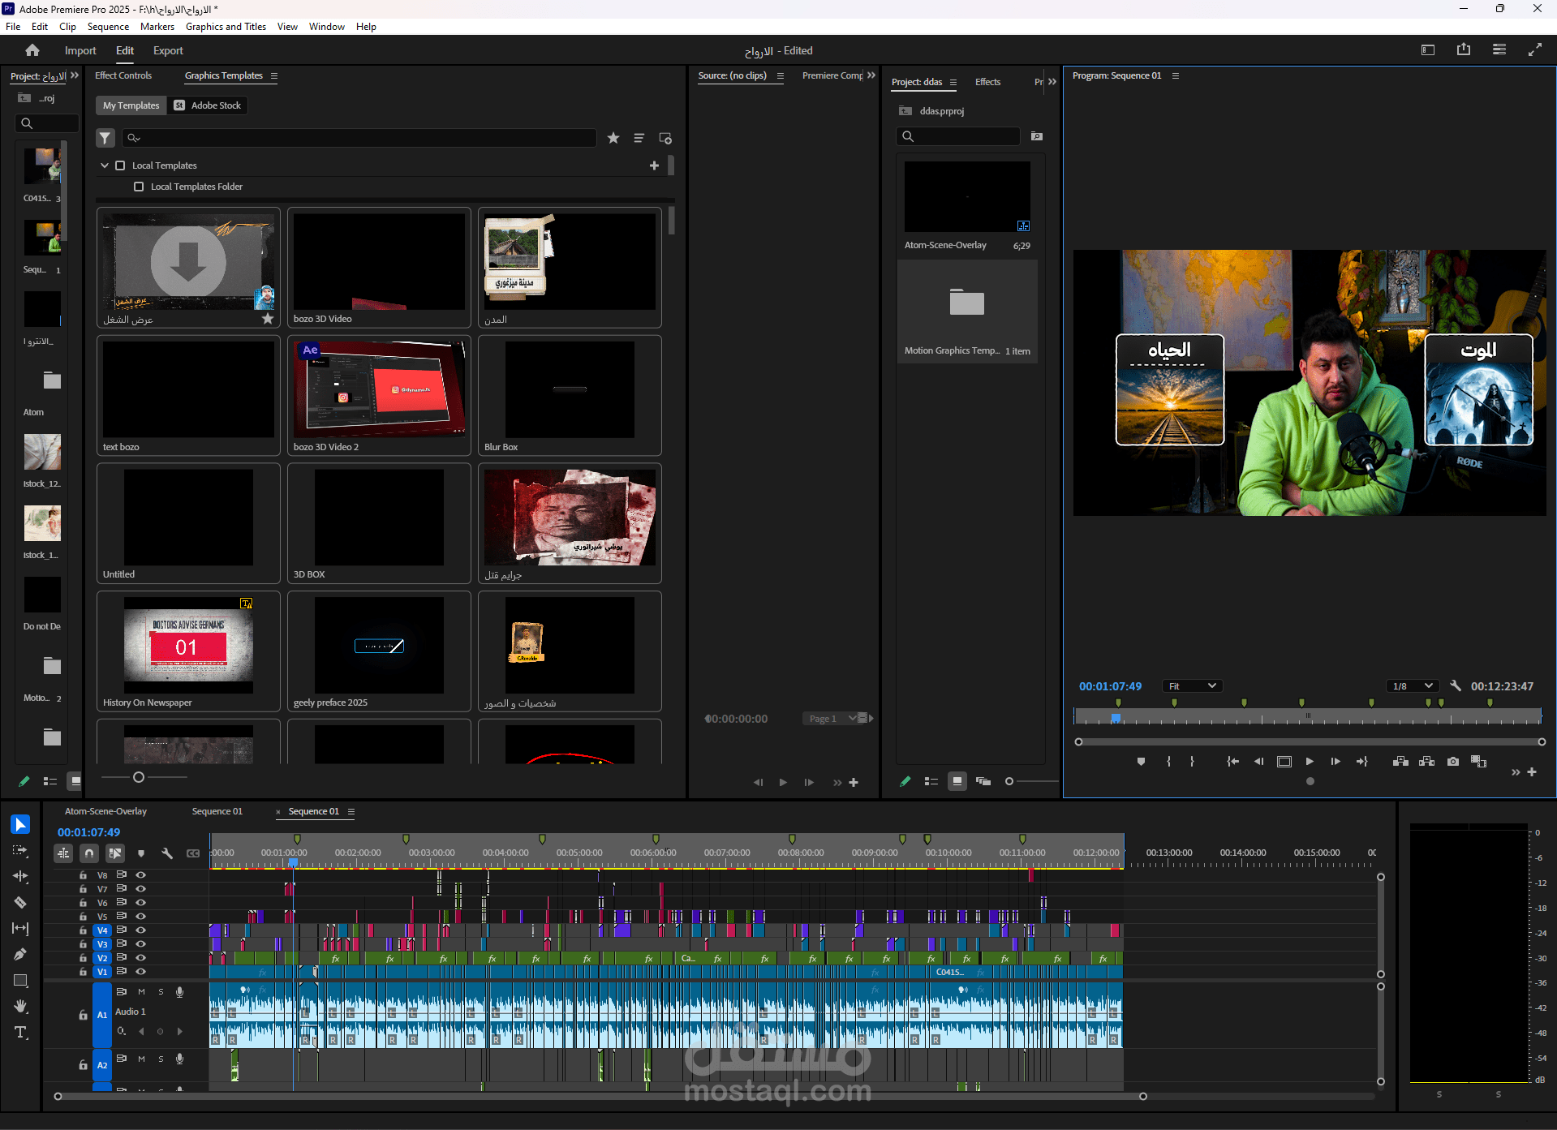Screen dimensions: 1557x1130
Task: Toggle visibility of track V1
Action: tap(140, 971)
